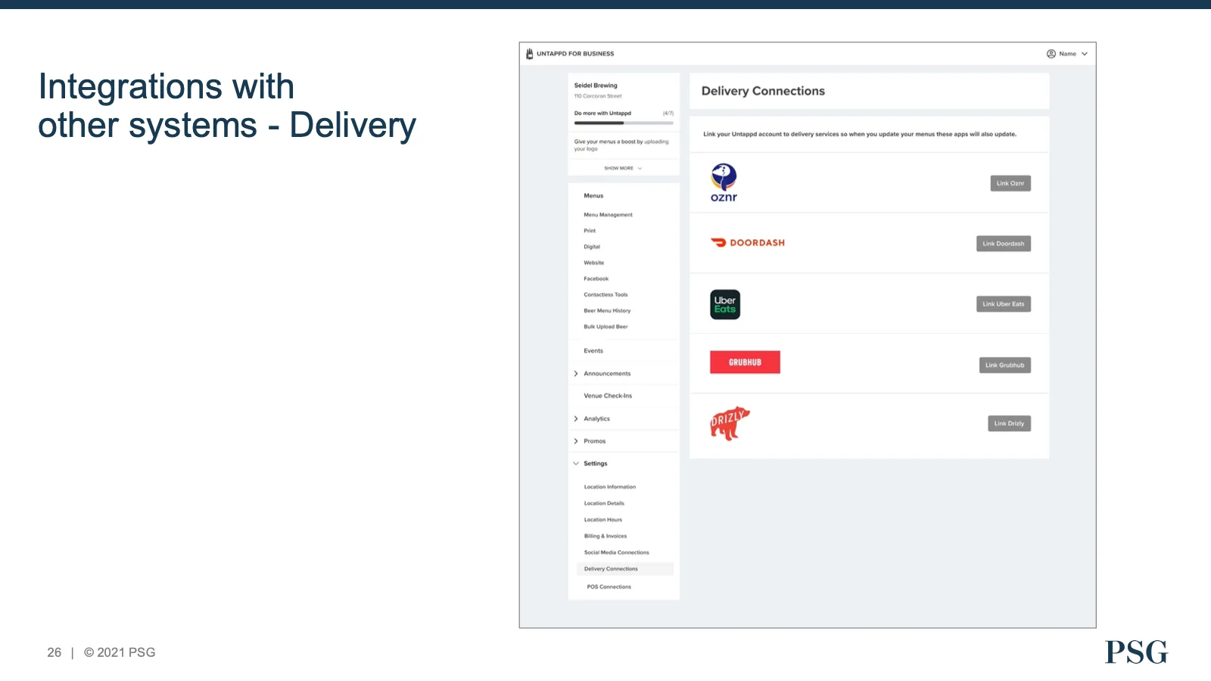Expand the Analytics section chevron
The width and height of the screenshot is (1211, 681).
pyautogui.click(x=576, y=418)
